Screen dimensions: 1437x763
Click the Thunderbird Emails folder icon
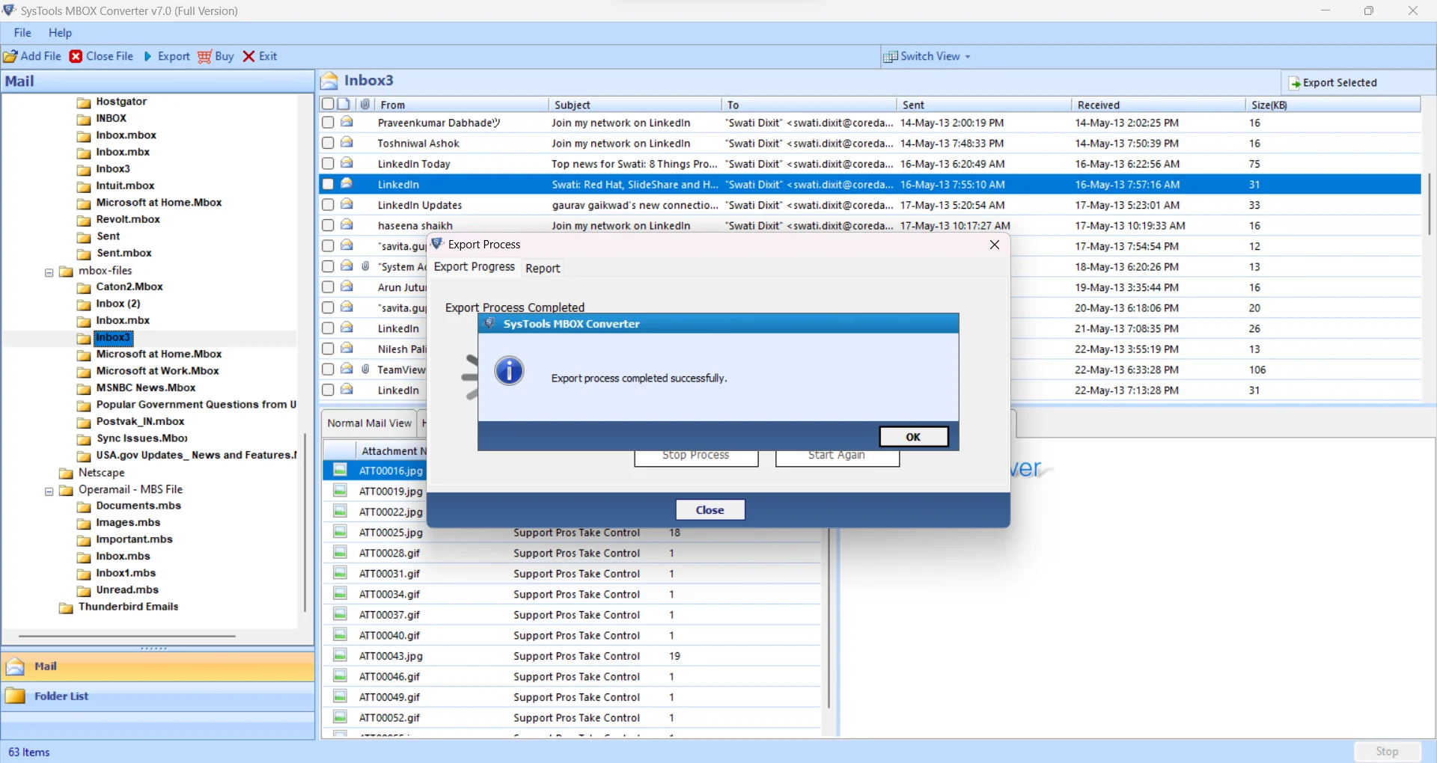[x=67, y=607]
